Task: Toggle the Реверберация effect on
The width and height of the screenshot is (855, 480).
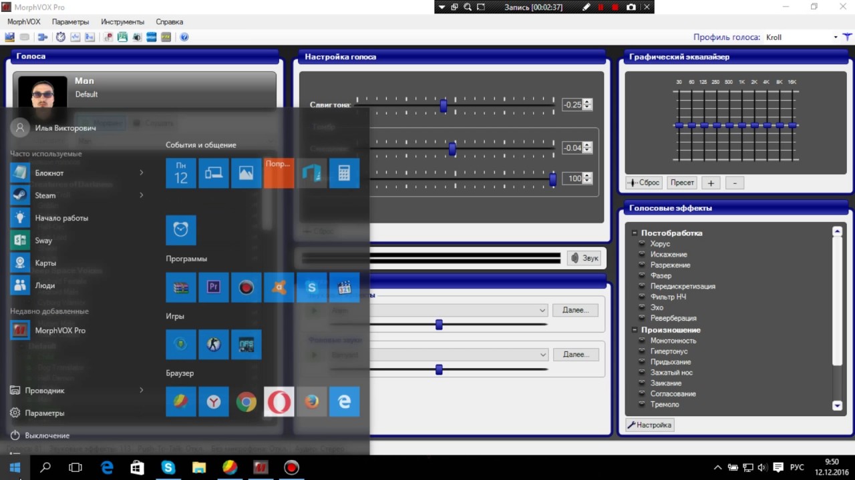Action: 673,319
